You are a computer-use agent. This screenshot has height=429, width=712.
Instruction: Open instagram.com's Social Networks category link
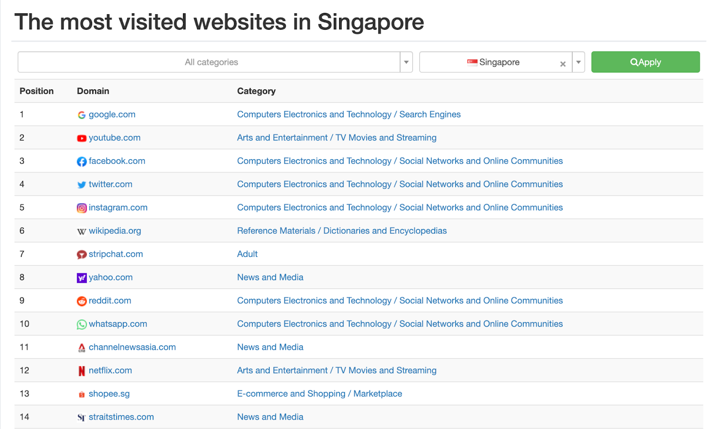pos(400,208)
